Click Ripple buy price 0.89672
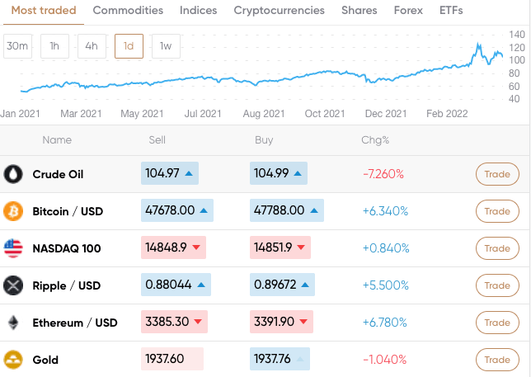Image resolution: width=531 pixels, height=377 pixels. pos(282,285)
